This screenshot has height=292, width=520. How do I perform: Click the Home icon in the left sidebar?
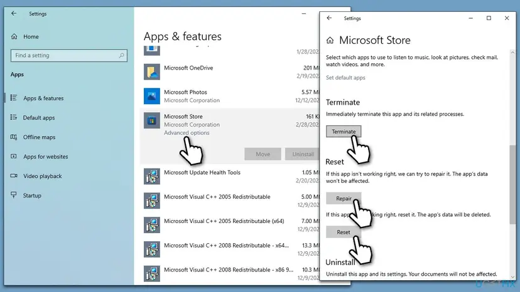pos(14,36)
